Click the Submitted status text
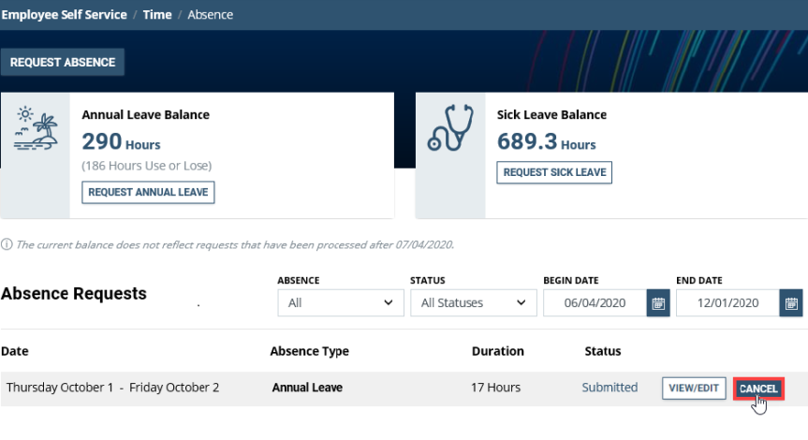The height and width of the screenshot is (440, 808). click(610, 388)
